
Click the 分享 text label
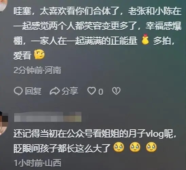pos(70,91)
